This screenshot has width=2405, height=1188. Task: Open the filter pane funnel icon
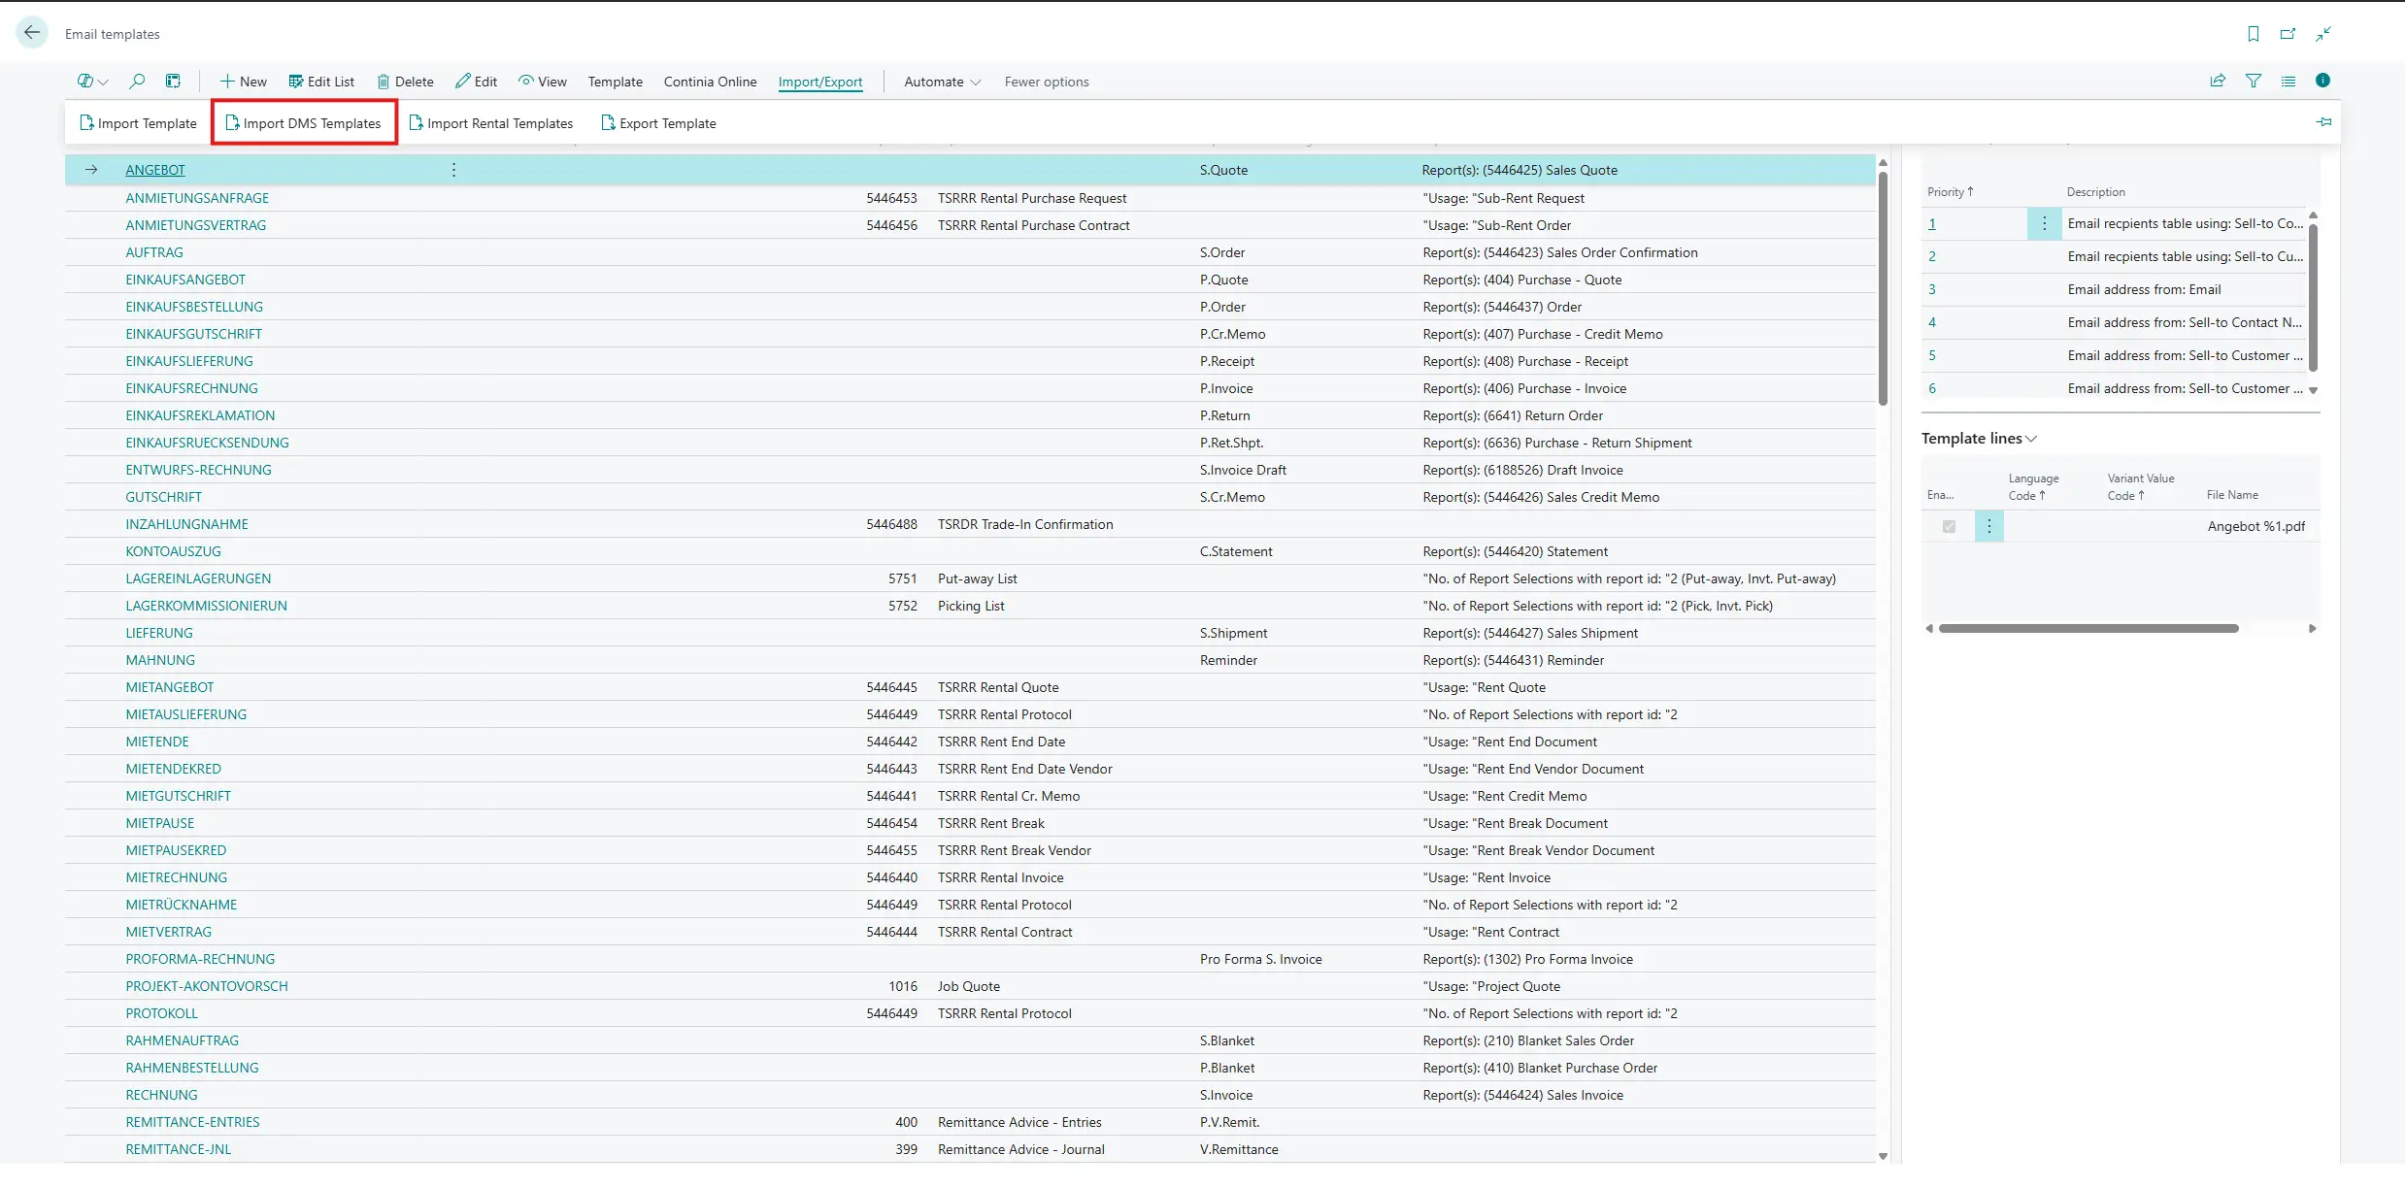click(x=2254, y=82)
